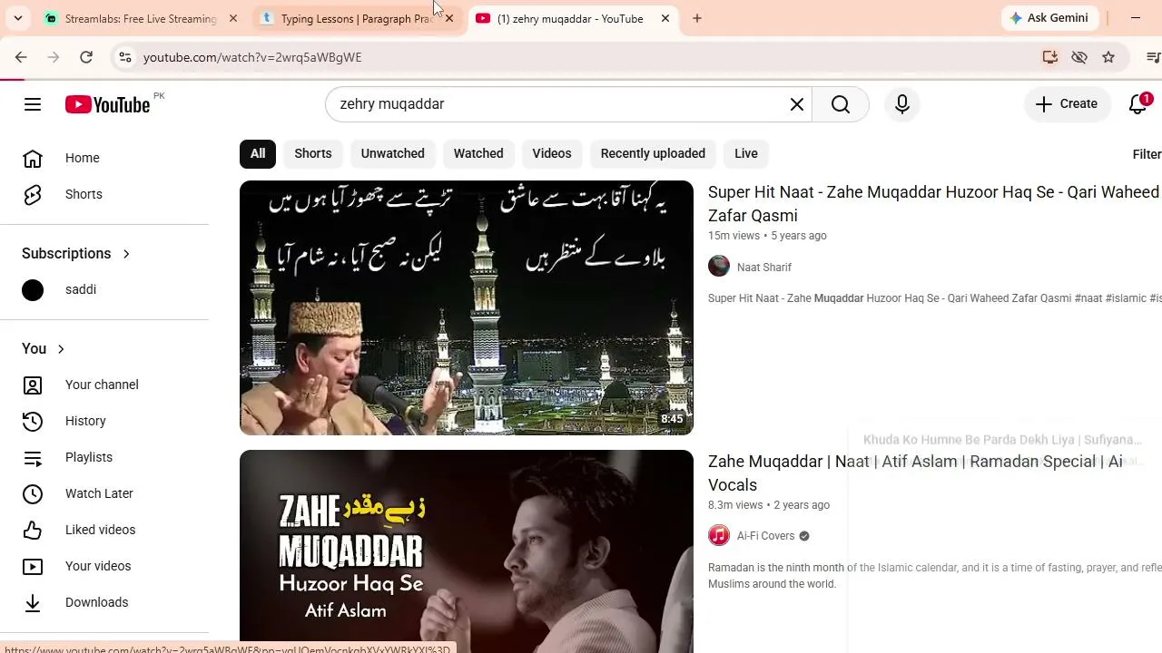Open Your channel in the sidebar

coord(104,385)
